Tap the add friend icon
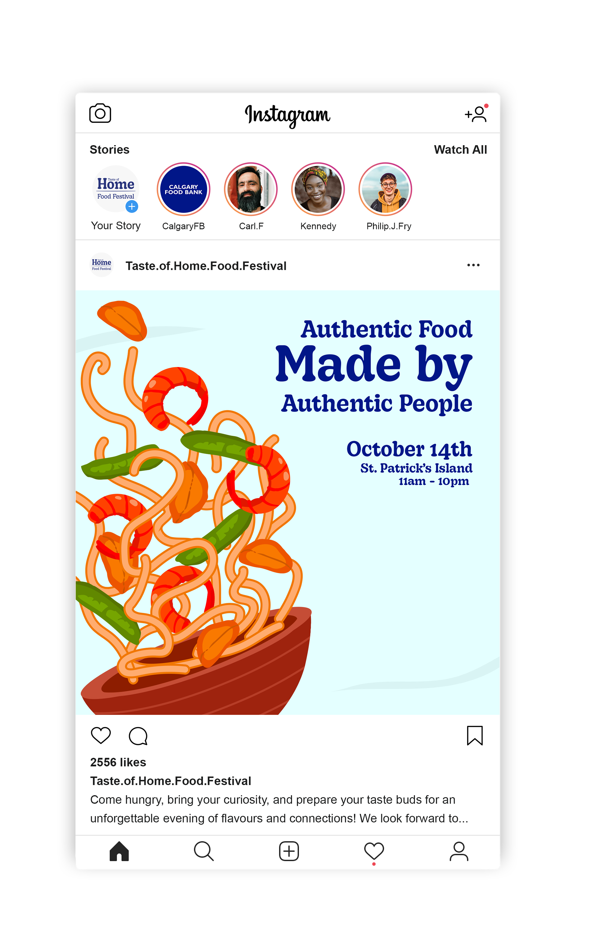Screen dimensions: 596x952 [x=476, y=114]
